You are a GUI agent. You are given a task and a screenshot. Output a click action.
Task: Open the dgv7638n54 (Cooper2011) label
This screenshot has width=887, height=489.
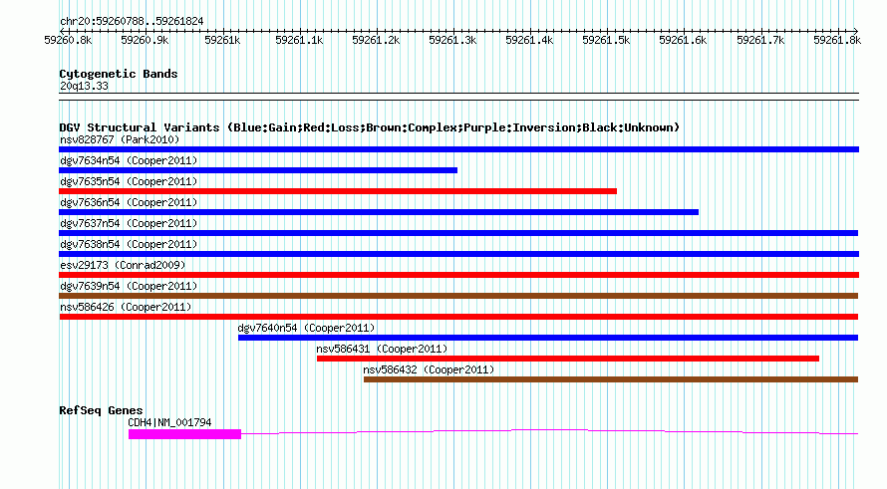(x=129, y=244)
